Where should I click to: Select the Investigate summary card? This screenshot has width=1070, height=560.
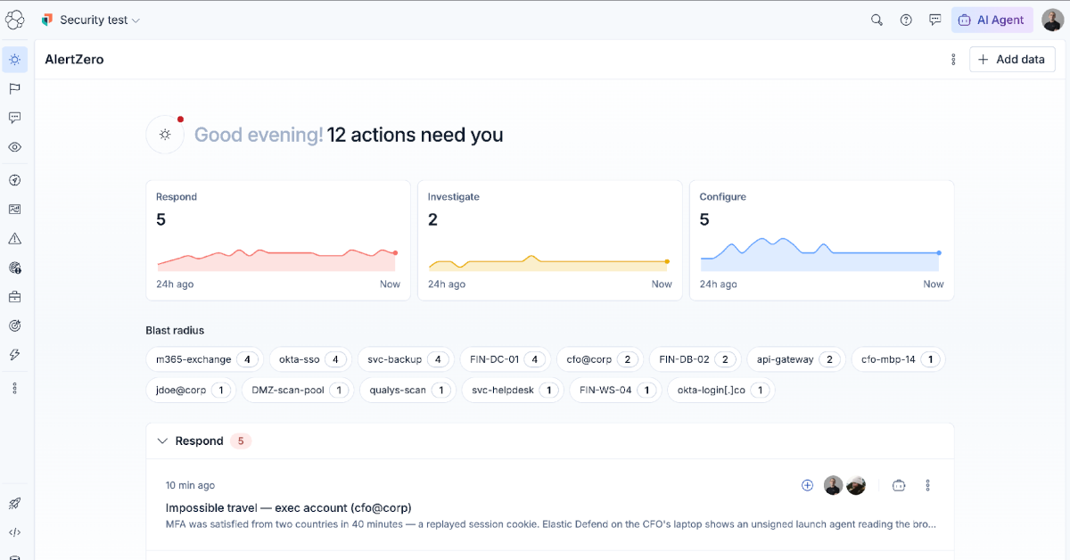pyautogui.click(x=550, y=241)
